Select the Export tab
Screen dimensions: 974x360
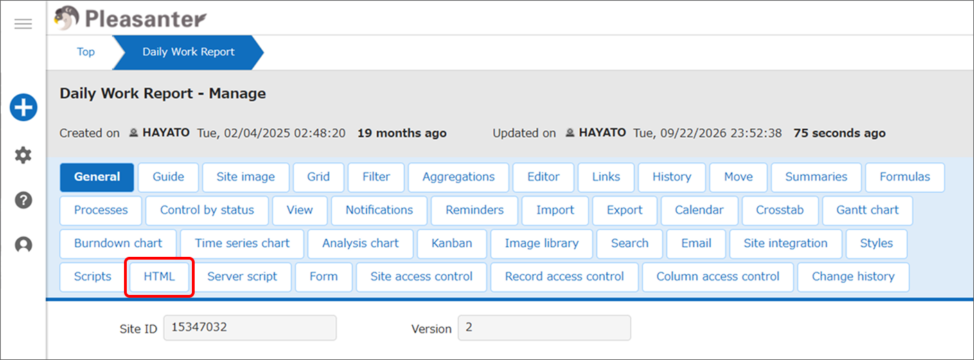(x=625, y=210)
